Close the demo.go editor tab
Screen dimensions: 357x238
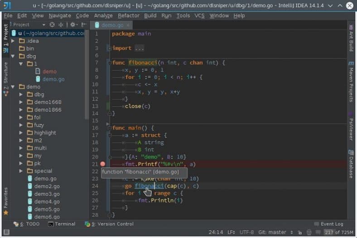128,25
